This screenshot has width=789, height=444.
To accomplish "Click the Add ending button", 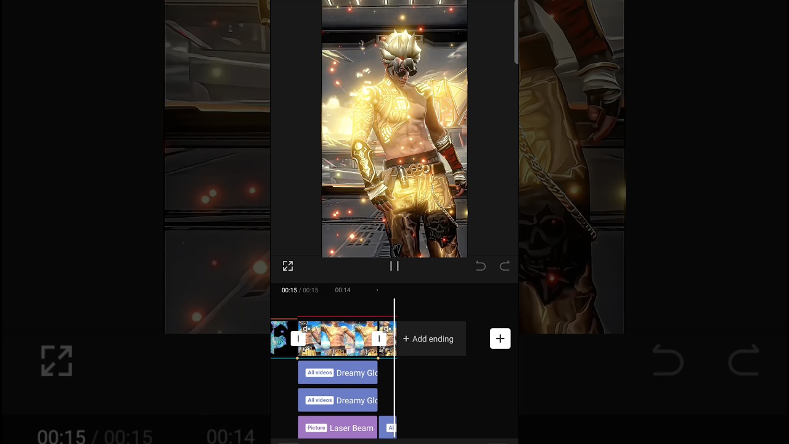I will click(430, 339).
